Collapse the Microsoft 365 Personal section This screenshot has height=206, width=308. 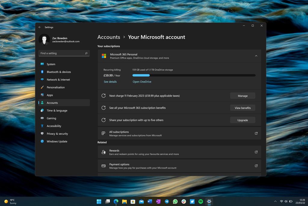[x=256, y=55]
